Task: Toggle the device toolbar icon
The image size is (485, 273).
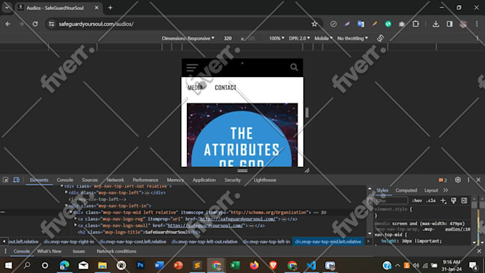Action: 16,180
